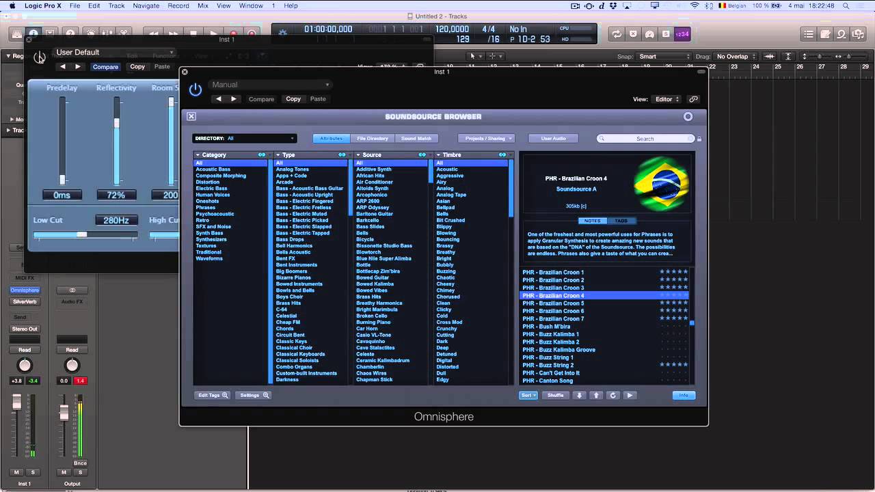Mute the Inst 1 channel strip
This screenshot has height=492, width=875.
pyautogui.click(x=17, y=472)
